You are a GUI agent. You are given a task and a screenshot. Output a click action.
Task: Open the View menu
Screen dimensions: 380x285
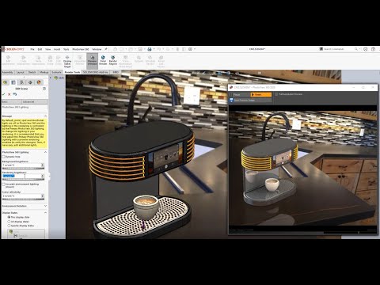pos(48,49)
